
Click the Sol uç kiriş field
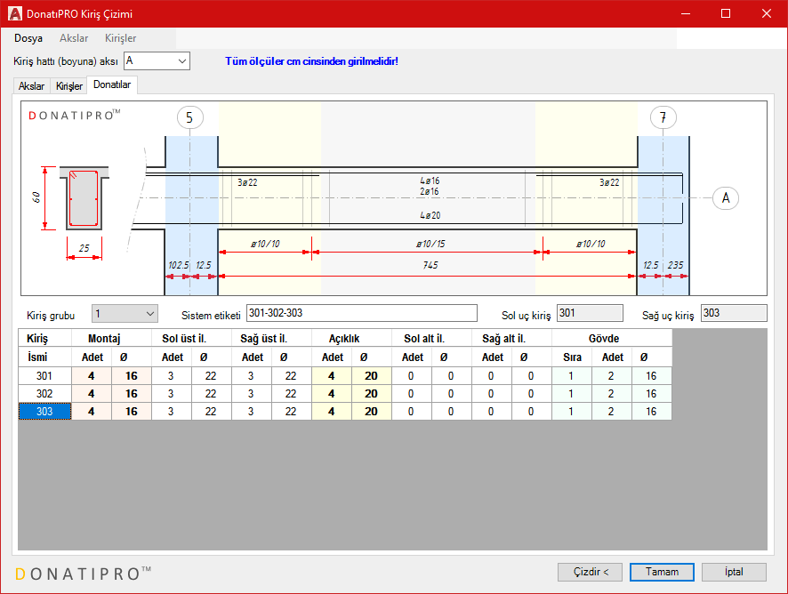tap(590, 313)
